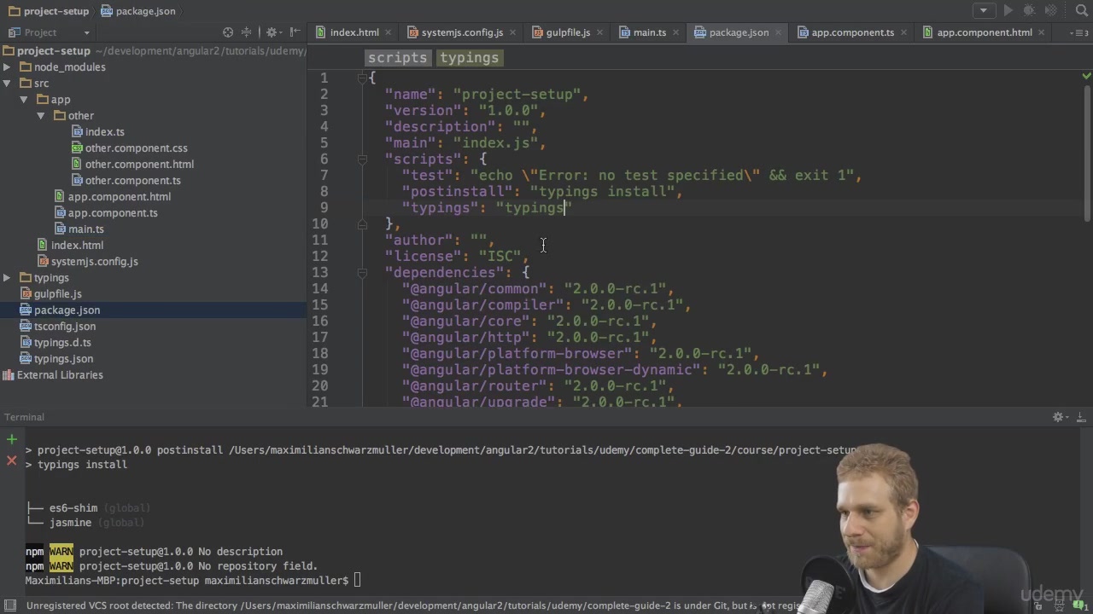Hide the Project tool window with the hide icon
The width and height of the screenshot is (1093, 614).
coord(295,32)
